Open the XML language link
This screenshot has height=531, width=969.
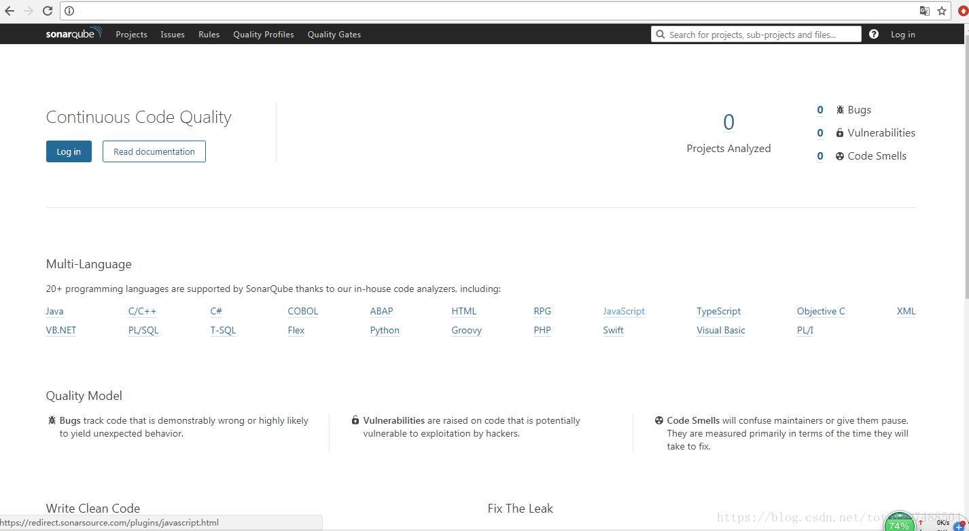pos(906,311)
